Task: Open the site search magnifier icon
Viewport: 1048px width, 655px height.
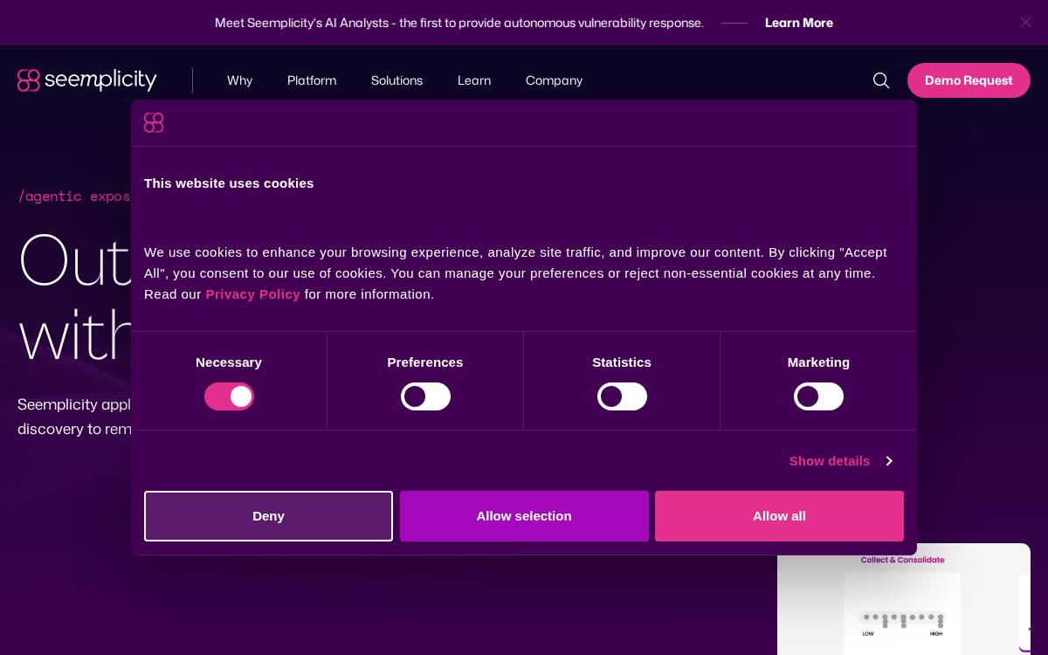Action: click(881, 80)
